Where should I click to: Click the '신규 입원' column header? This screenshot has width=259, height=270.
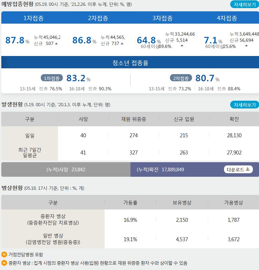184,119
